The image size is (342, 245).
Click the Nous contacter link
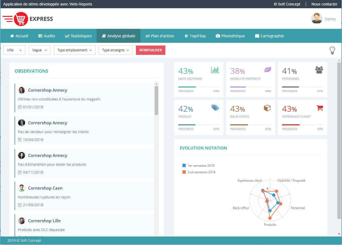pos(324,4)
